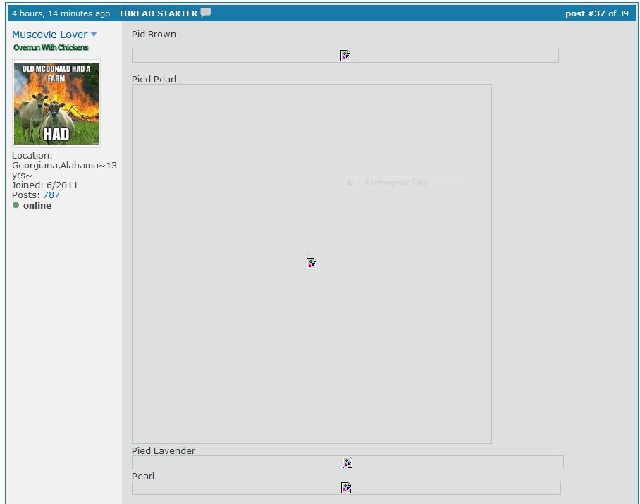Click the broken image icon under Pearl
Screen dimensions: 640x504
click(346, 488)
